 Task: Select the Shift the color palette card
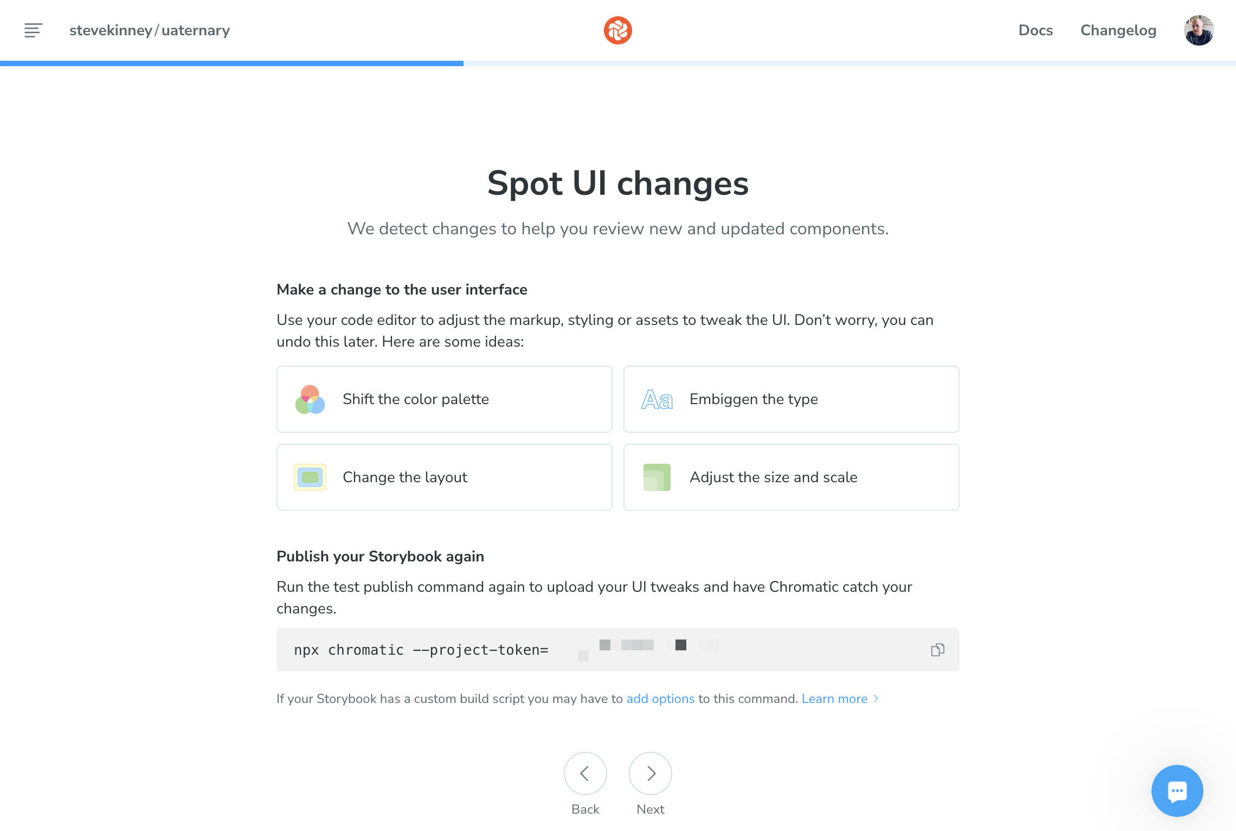point(444,399)
